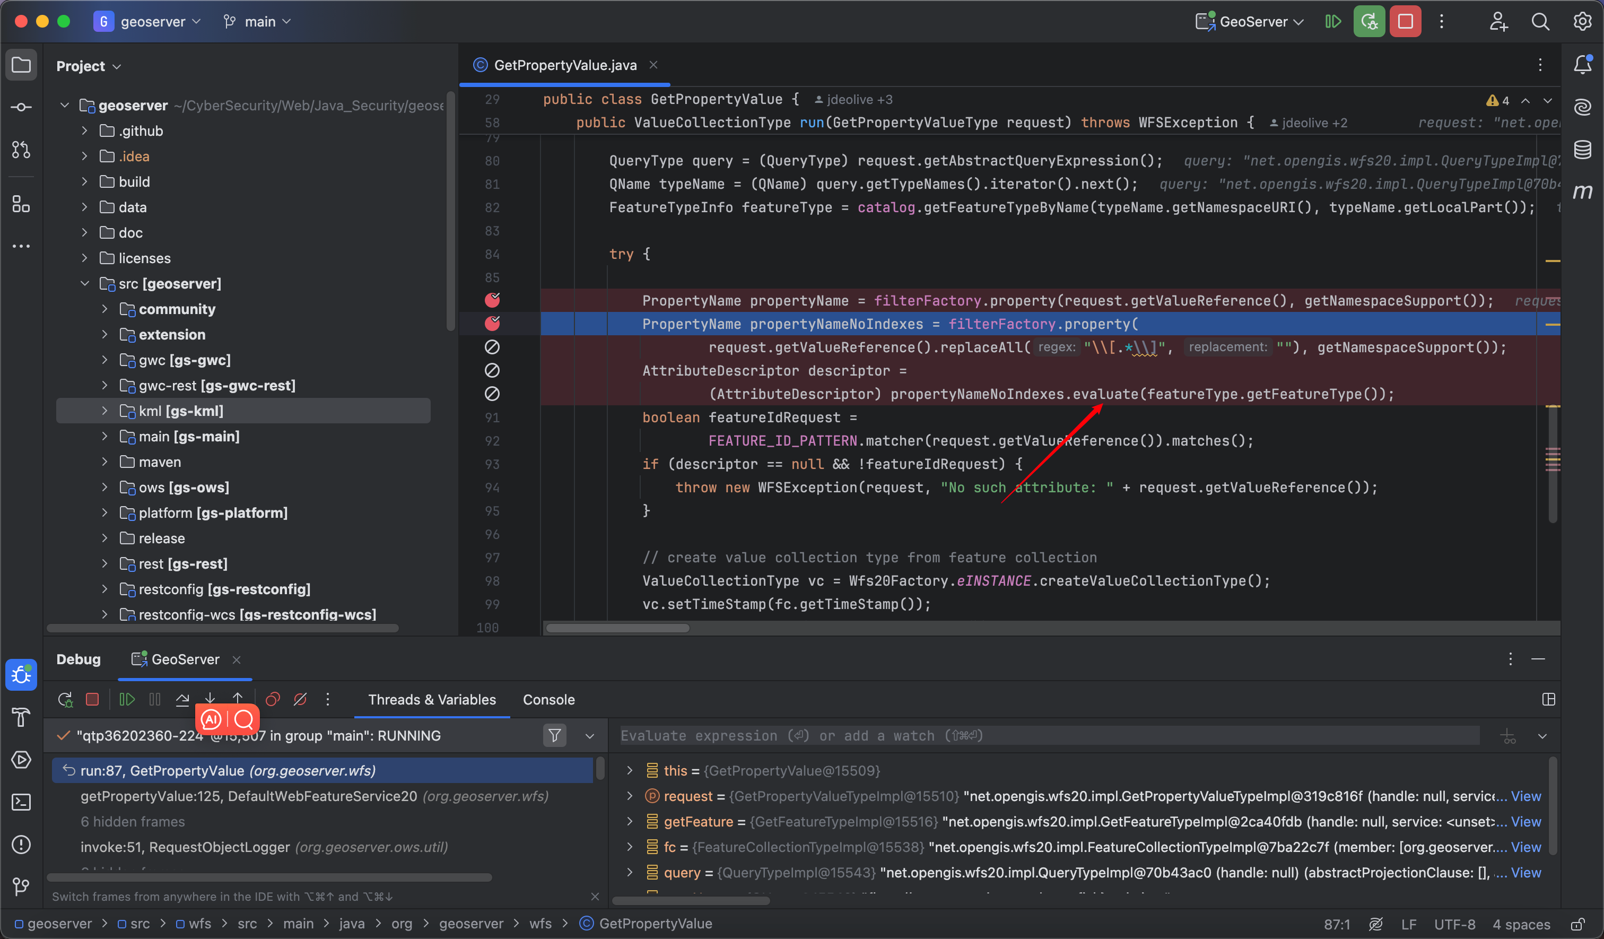Click View link for the request variable

tap(1525, 796)
